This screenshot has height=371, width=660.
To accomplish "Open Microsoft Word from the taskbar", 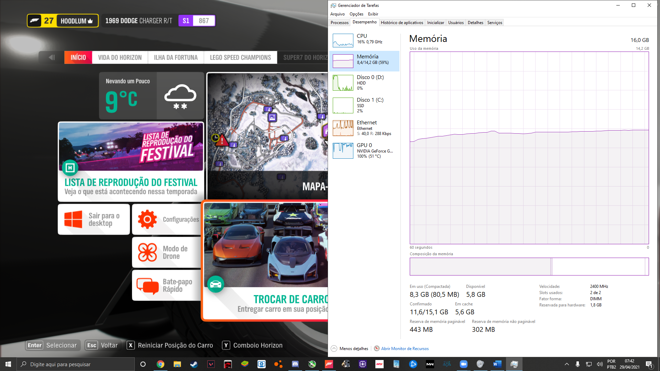I will [x=497, y=364].
